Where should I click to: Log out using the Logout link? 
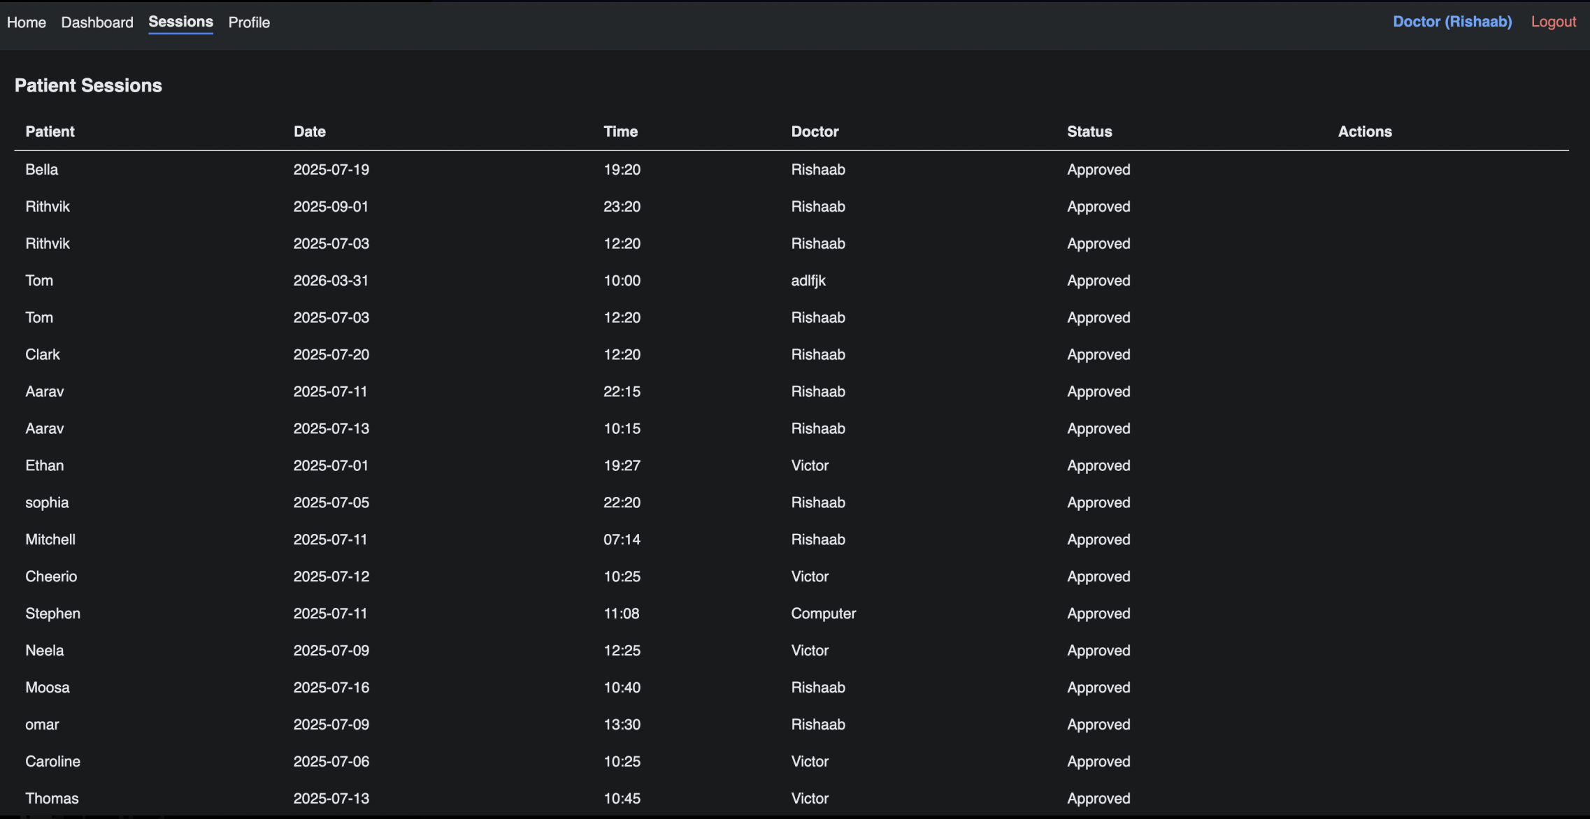pos(1553,22)
